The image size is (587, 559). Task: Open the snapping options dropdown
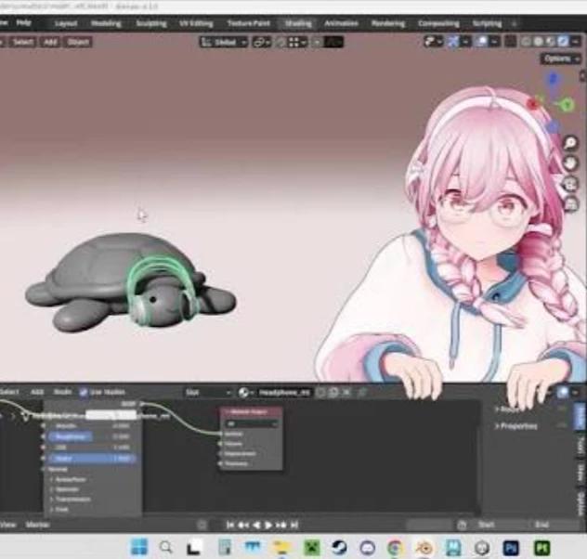pyautogui.click(x=298, y=43)
